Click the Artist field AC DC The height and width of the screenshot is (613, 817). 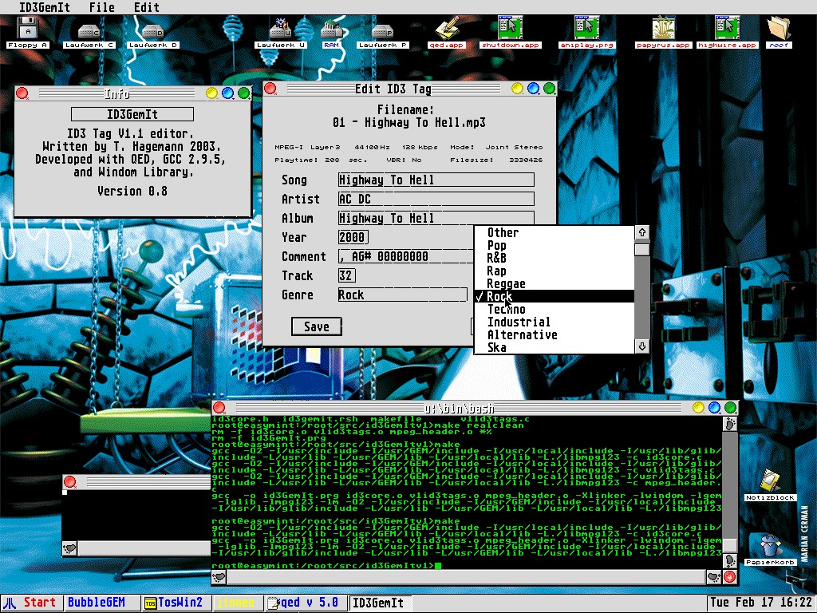(436, 199)
